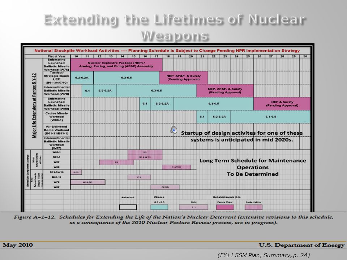Click the 'NEP & Surety (Pending Approval)' bar
Image resolution: width=347 pixels, height=260 pixels.
(282, 104)
